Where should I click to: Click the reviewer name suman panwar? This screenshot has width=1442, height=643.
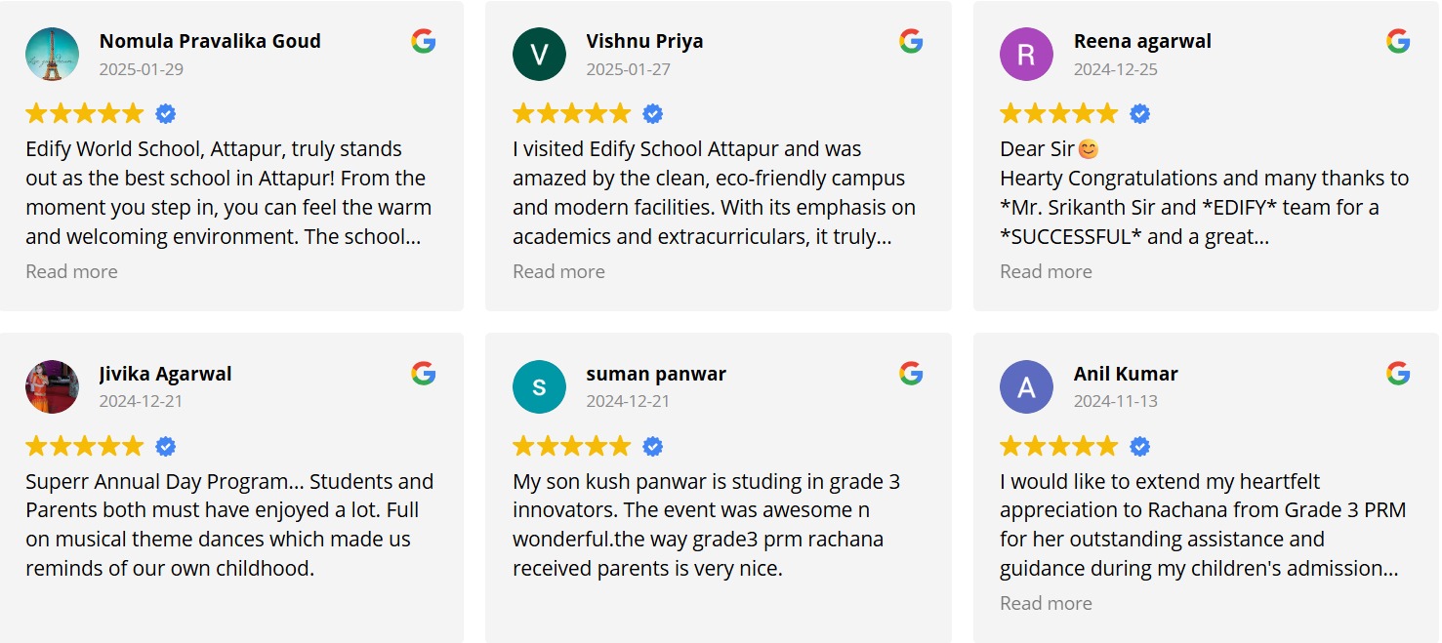coord(656,374)
